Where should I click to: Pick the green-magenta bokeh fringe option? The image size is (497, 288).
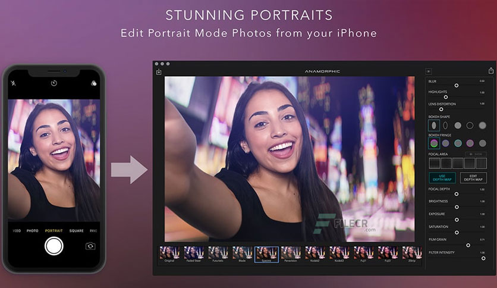click(x=434, y=143)
